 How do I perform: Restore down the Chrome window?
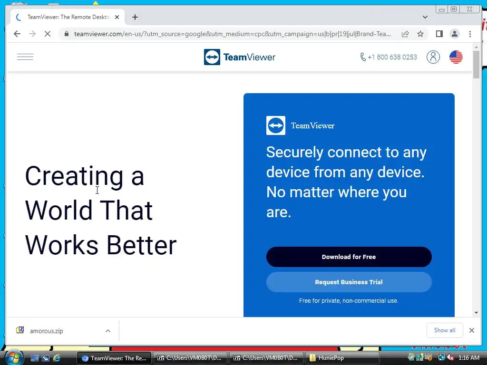pos(453,10)
